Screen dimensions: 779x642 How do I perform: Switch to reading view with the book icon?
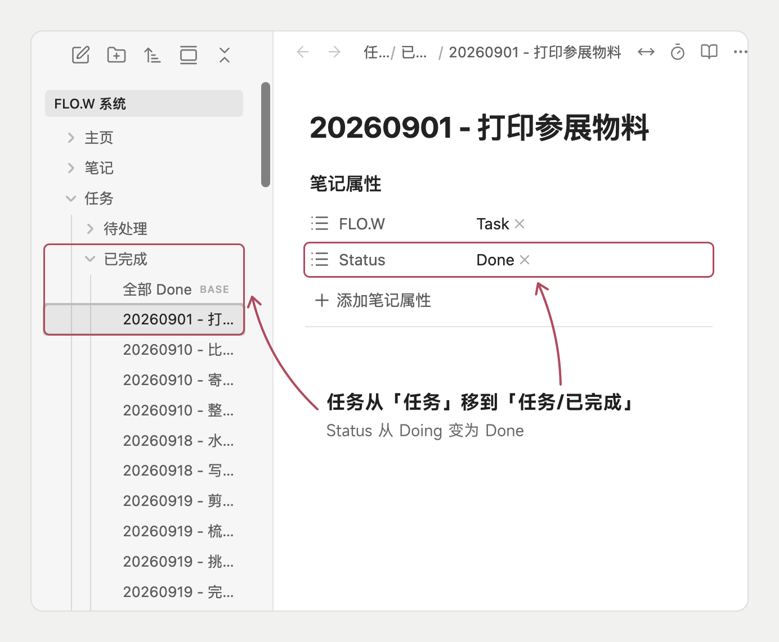tap(709, 52)
